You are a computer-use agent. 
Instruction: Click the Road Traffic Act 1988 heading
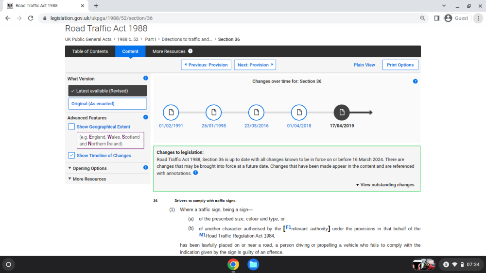[106, 29]
